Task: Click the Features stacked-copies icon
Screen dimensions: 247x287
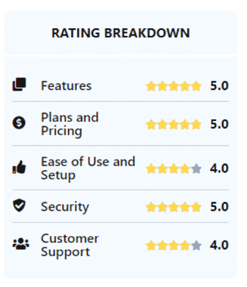Action: (19, 84)
